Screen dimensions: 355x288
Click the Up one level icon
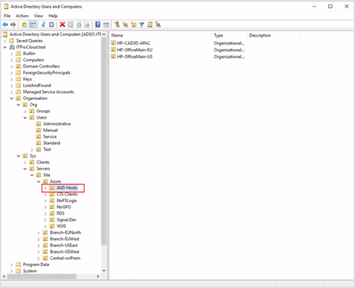pos(24,24)
